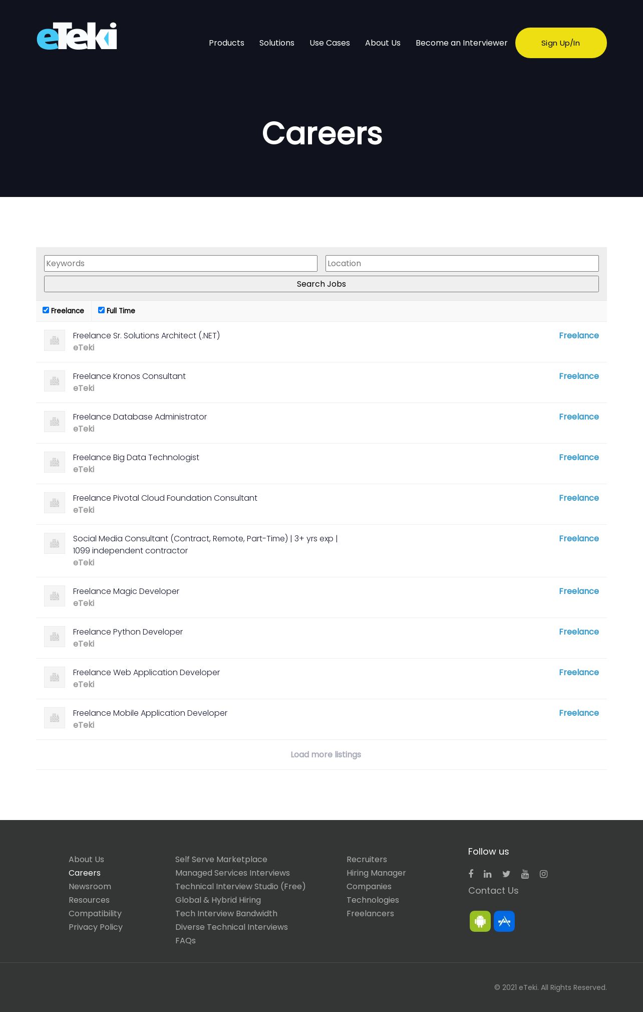The image size is (643, 1012).
Task: Open Technical Interview Studio (Free) link
Action: coord(240,886)
